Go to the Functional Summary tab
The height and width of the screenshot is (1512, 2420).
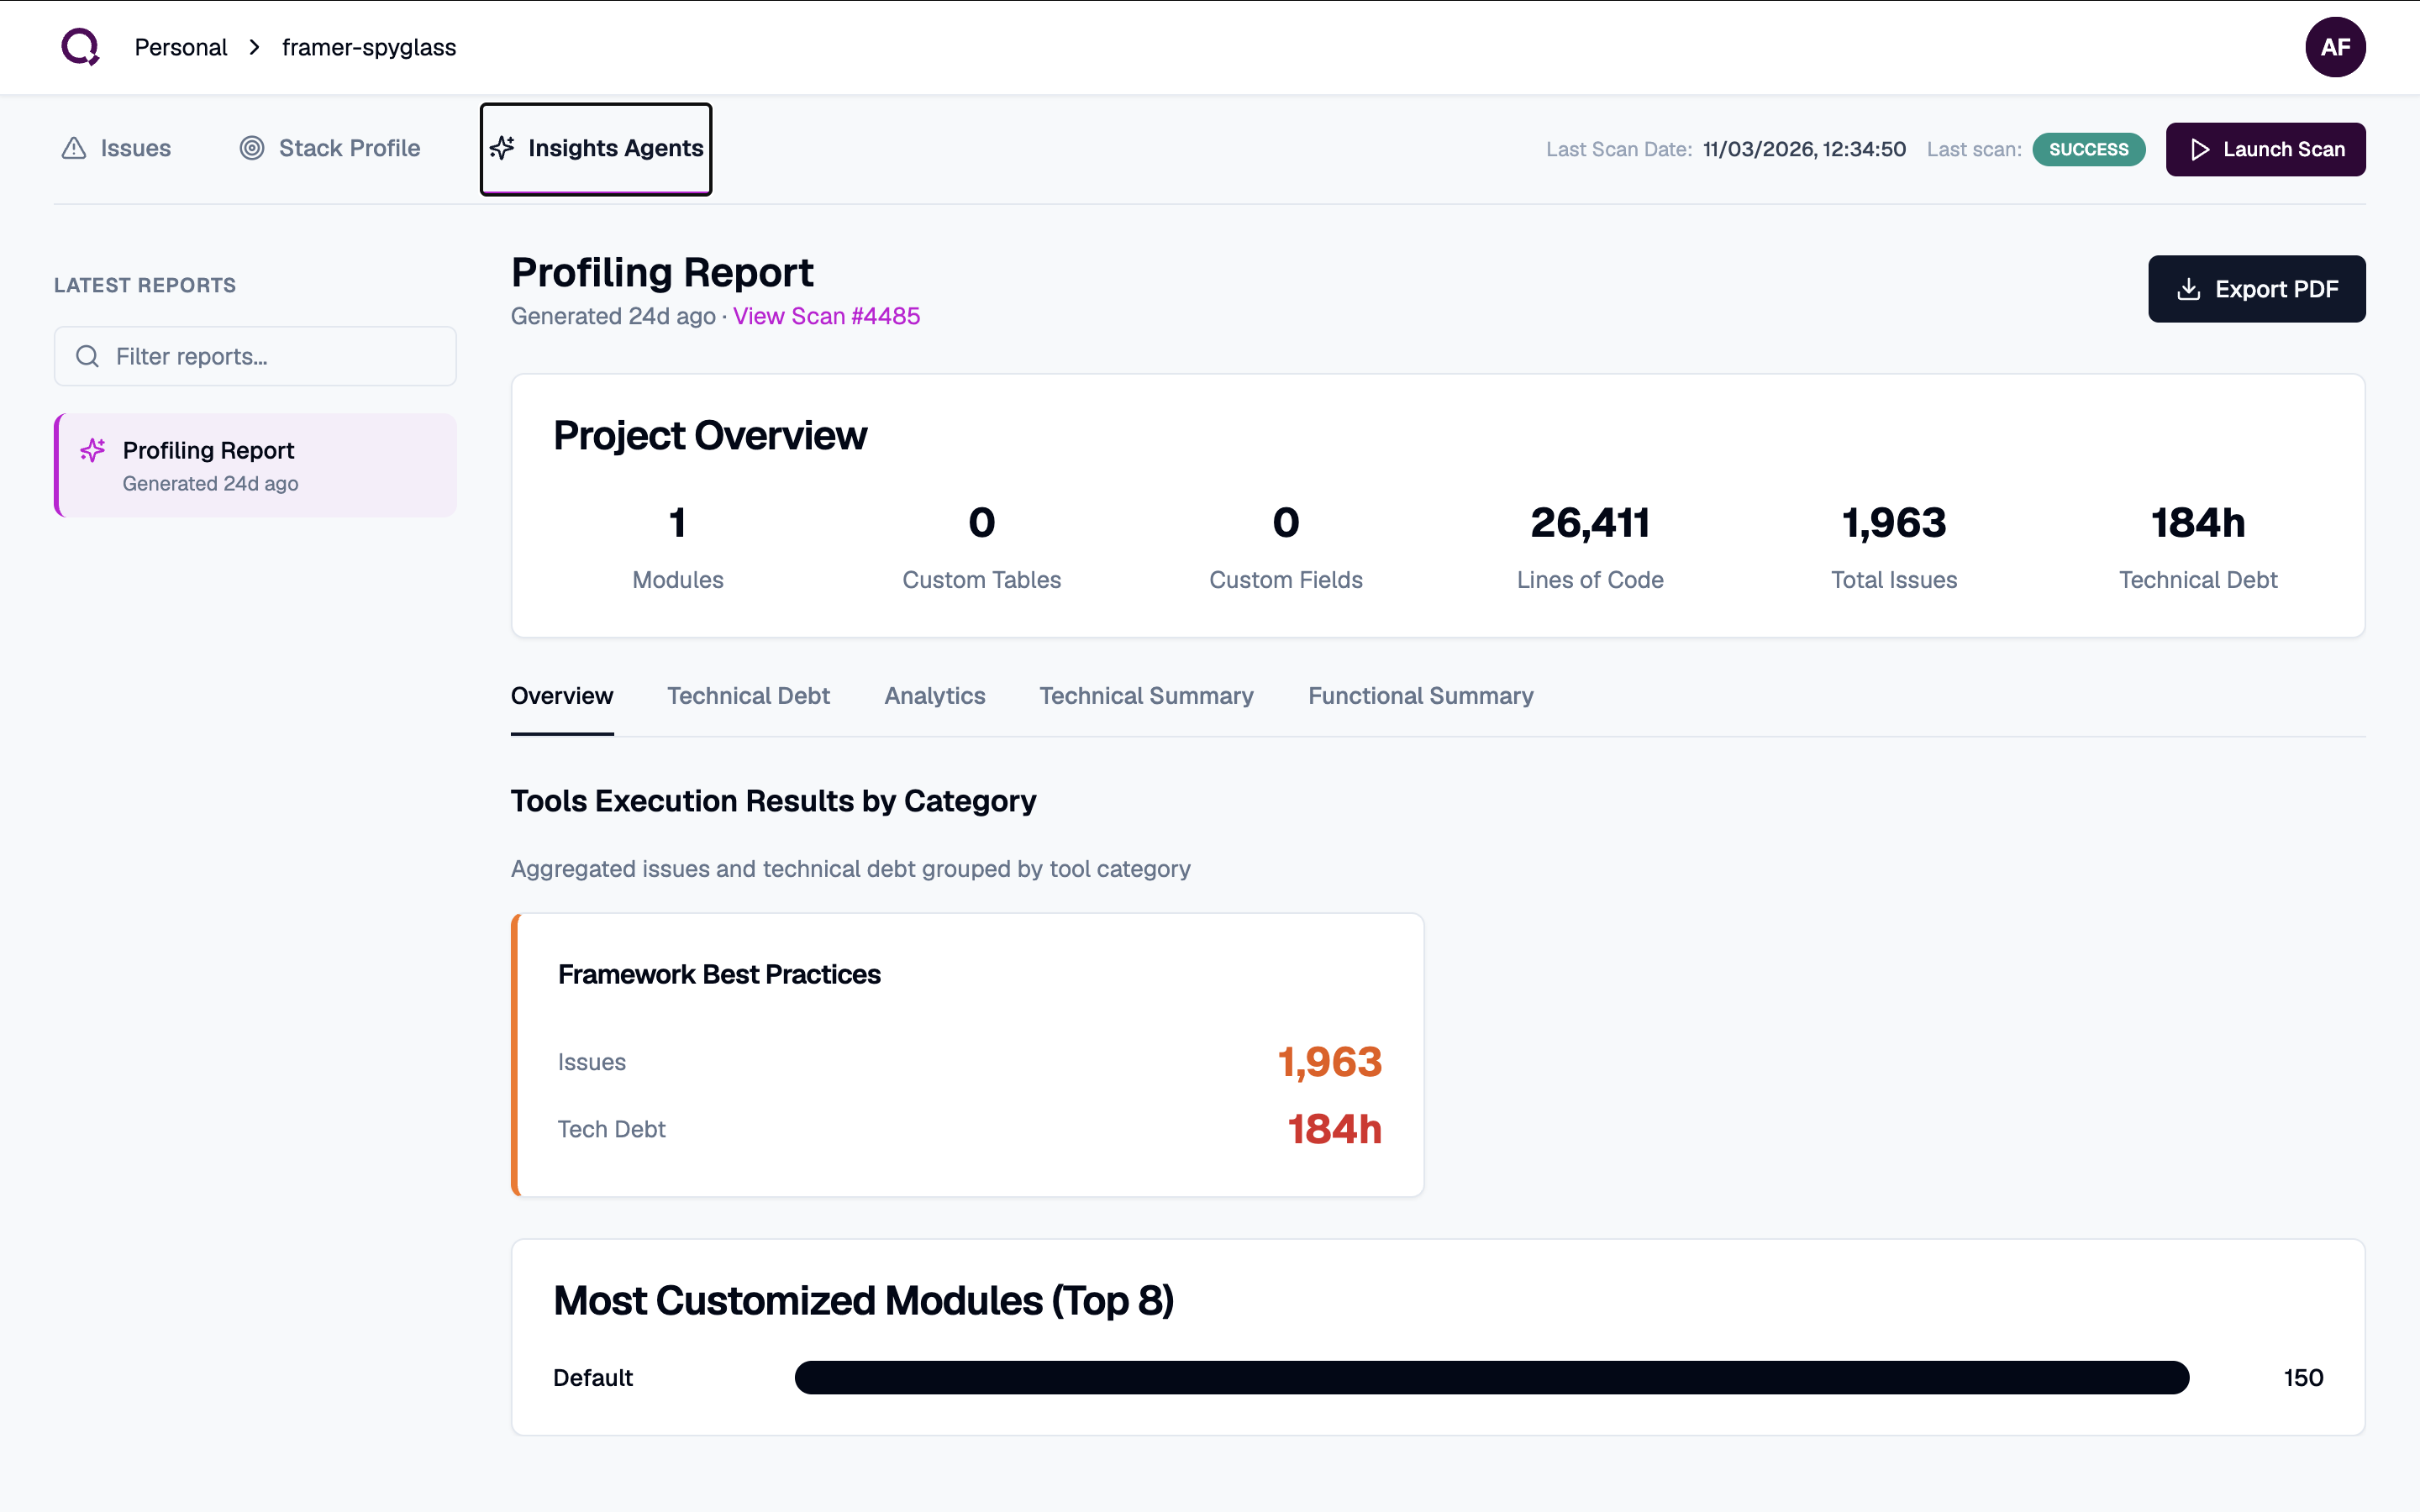click(x=1420, y=696)
